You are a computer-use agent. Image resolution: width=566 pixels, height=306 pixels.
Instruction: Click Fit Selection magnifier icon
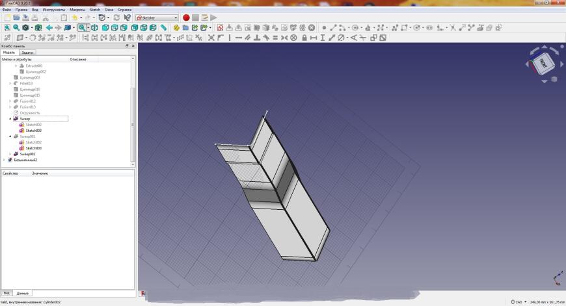pyautogui.click(x=17, y=28)
